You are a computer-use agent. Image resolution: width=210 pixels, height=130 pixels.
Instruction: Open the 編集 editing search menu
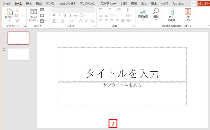tap(156, 14)
